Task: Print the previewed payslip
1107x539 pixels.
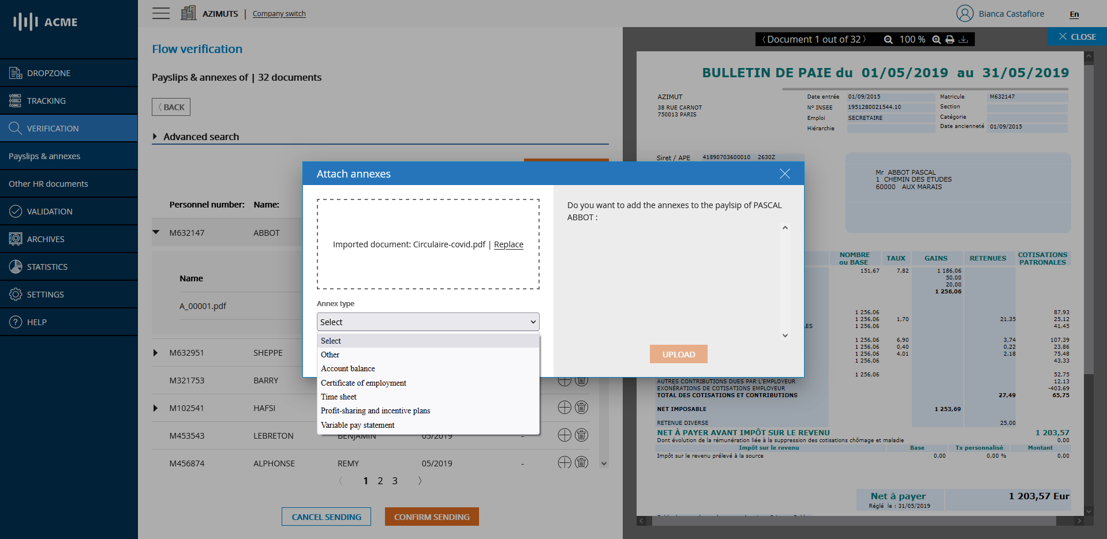Action: tap(950, 39)
